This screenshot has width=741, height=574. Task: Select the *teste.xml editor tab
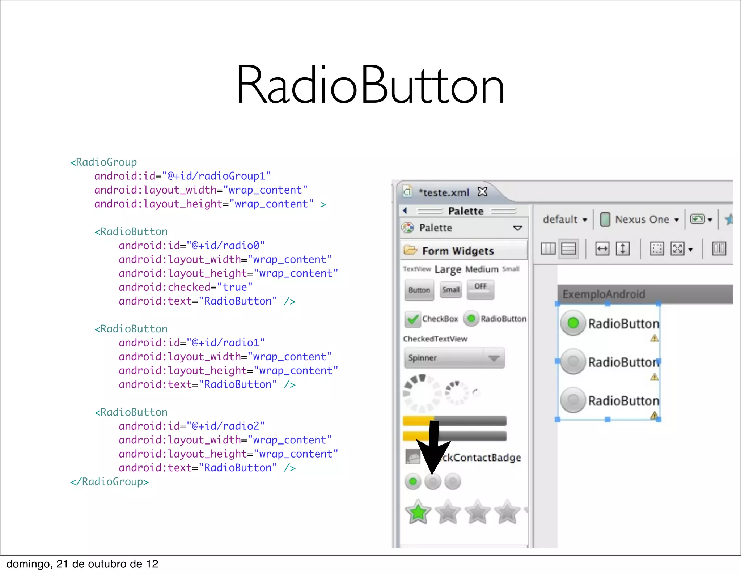pyautogui.click(x=444, y=192)
